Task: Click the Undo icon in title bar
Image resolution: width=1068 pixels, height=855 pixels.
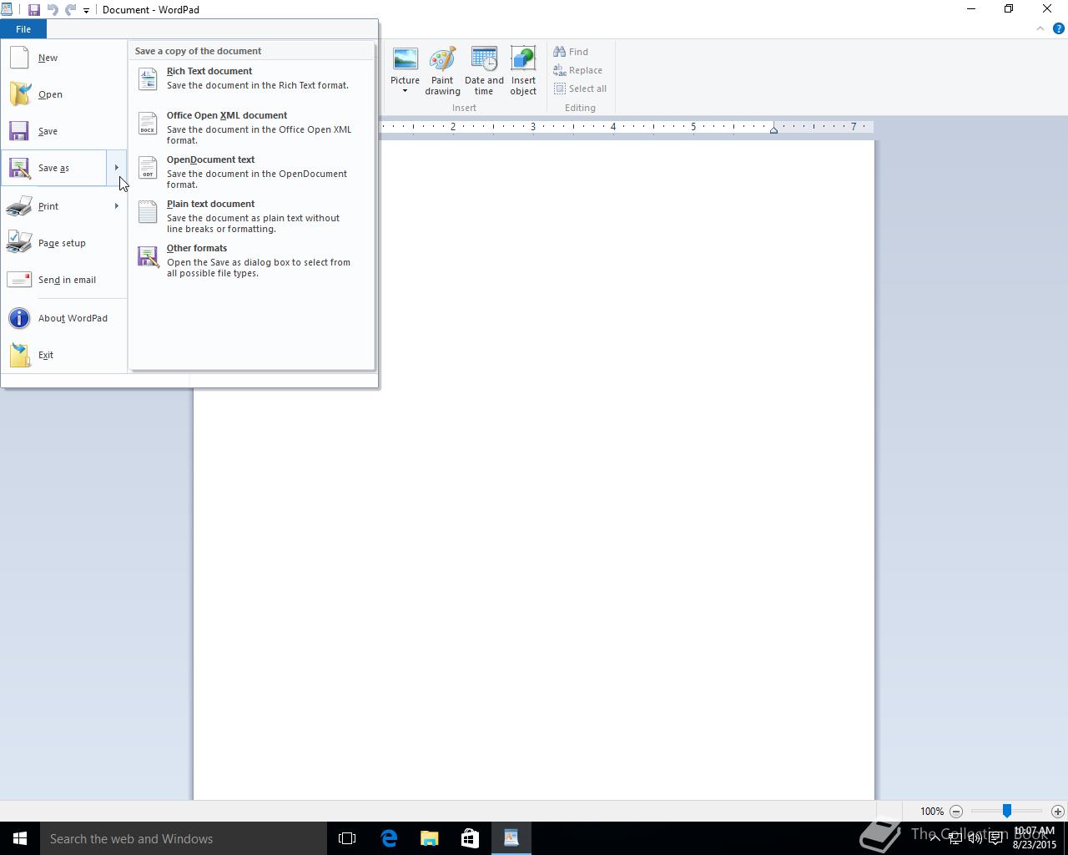Action: click(x=53, y=10)
